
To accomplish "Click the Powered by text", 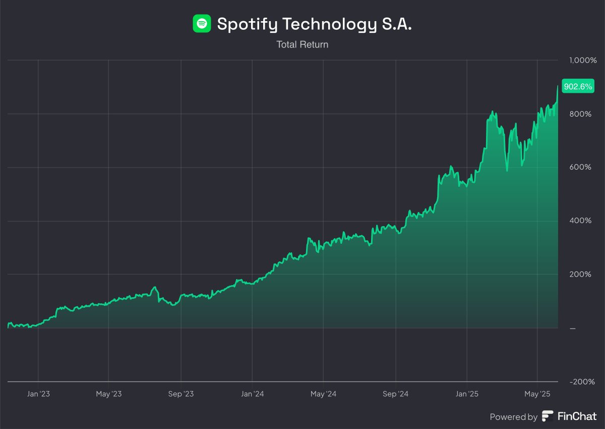I will tap(514, 417).
